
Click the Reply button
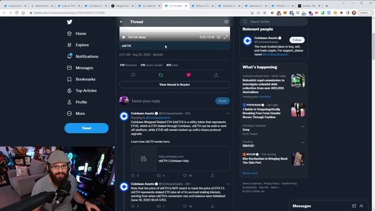coord(223,101)
